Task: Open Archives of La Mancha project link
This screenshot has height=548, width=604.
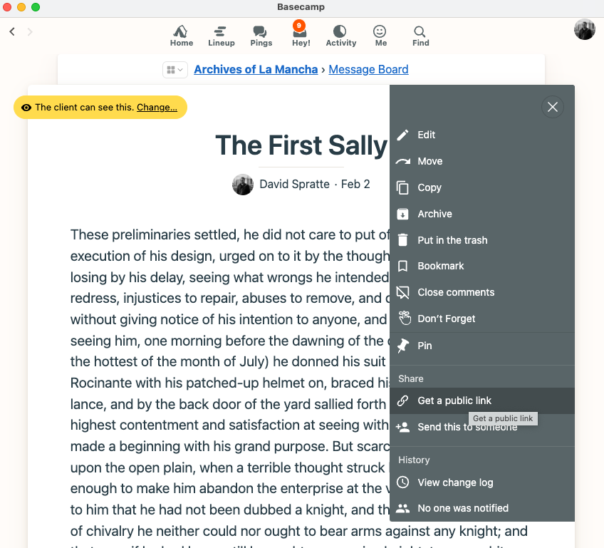Action: click(256, 69)
